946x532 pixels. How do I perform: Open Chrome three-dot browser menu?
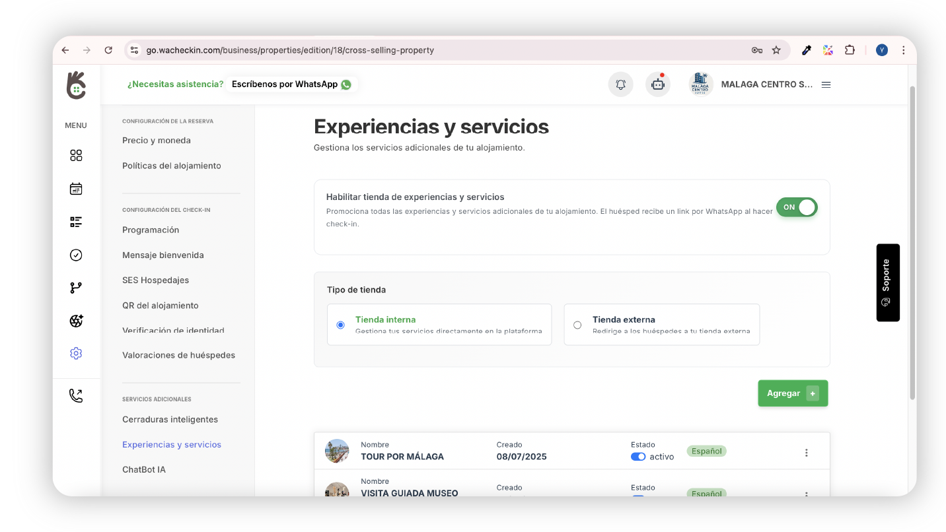pos(903,50)
